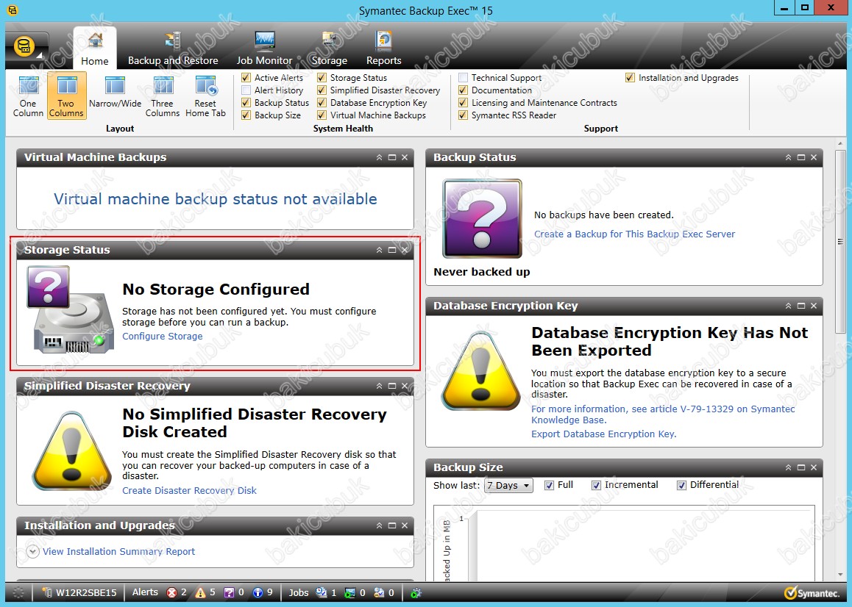852x607 pixels.
Task: Uncheck the Symantec RSS Reader checkbox
Action: tap(463, 115)
